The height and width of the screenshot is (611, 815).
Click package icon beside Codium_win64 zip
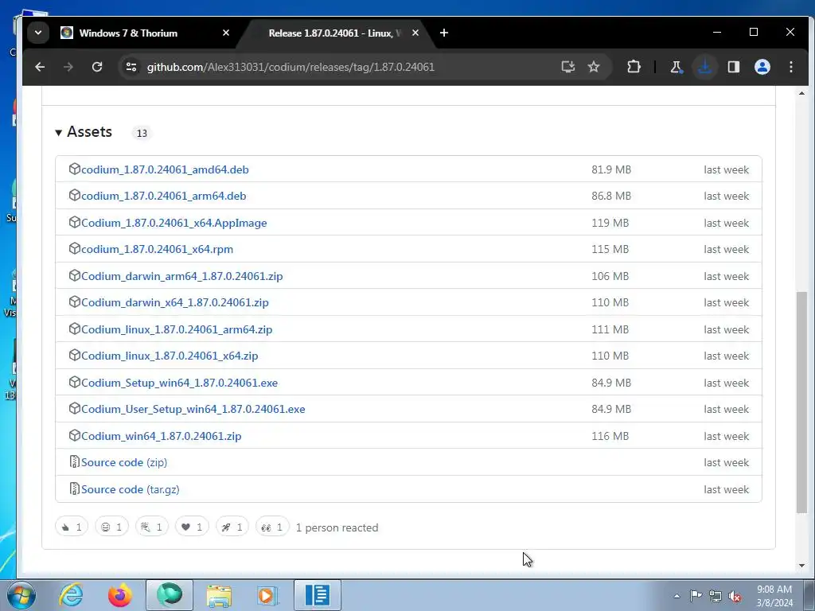pos(74,435)
